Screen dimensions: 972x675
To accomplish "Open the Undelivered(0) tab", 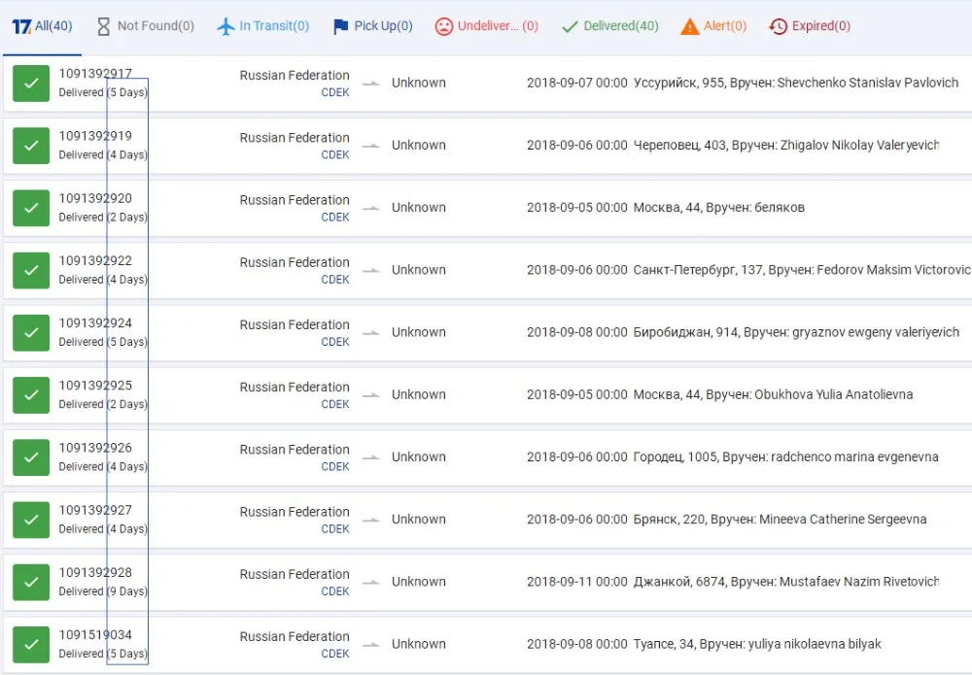I will point(486,26).
